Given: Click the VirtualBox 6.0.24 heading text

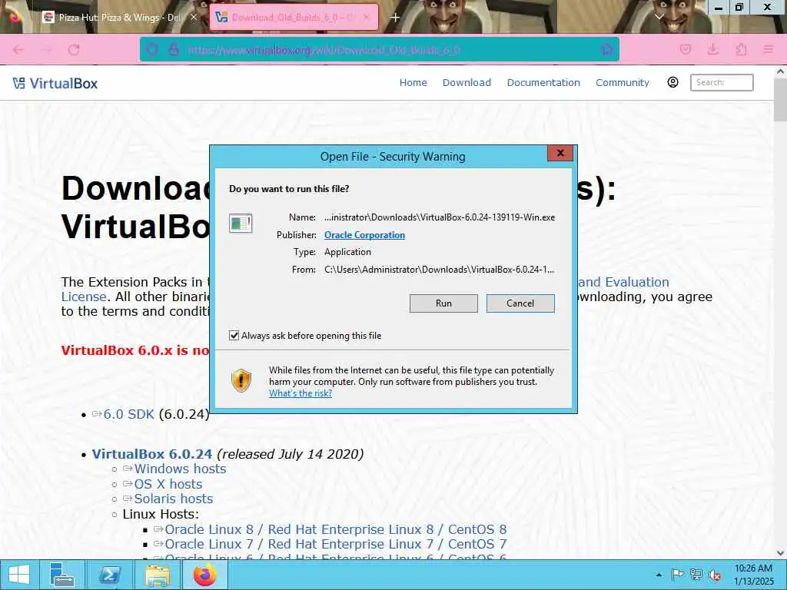Looking at the screenshot, I should point(152,454).
